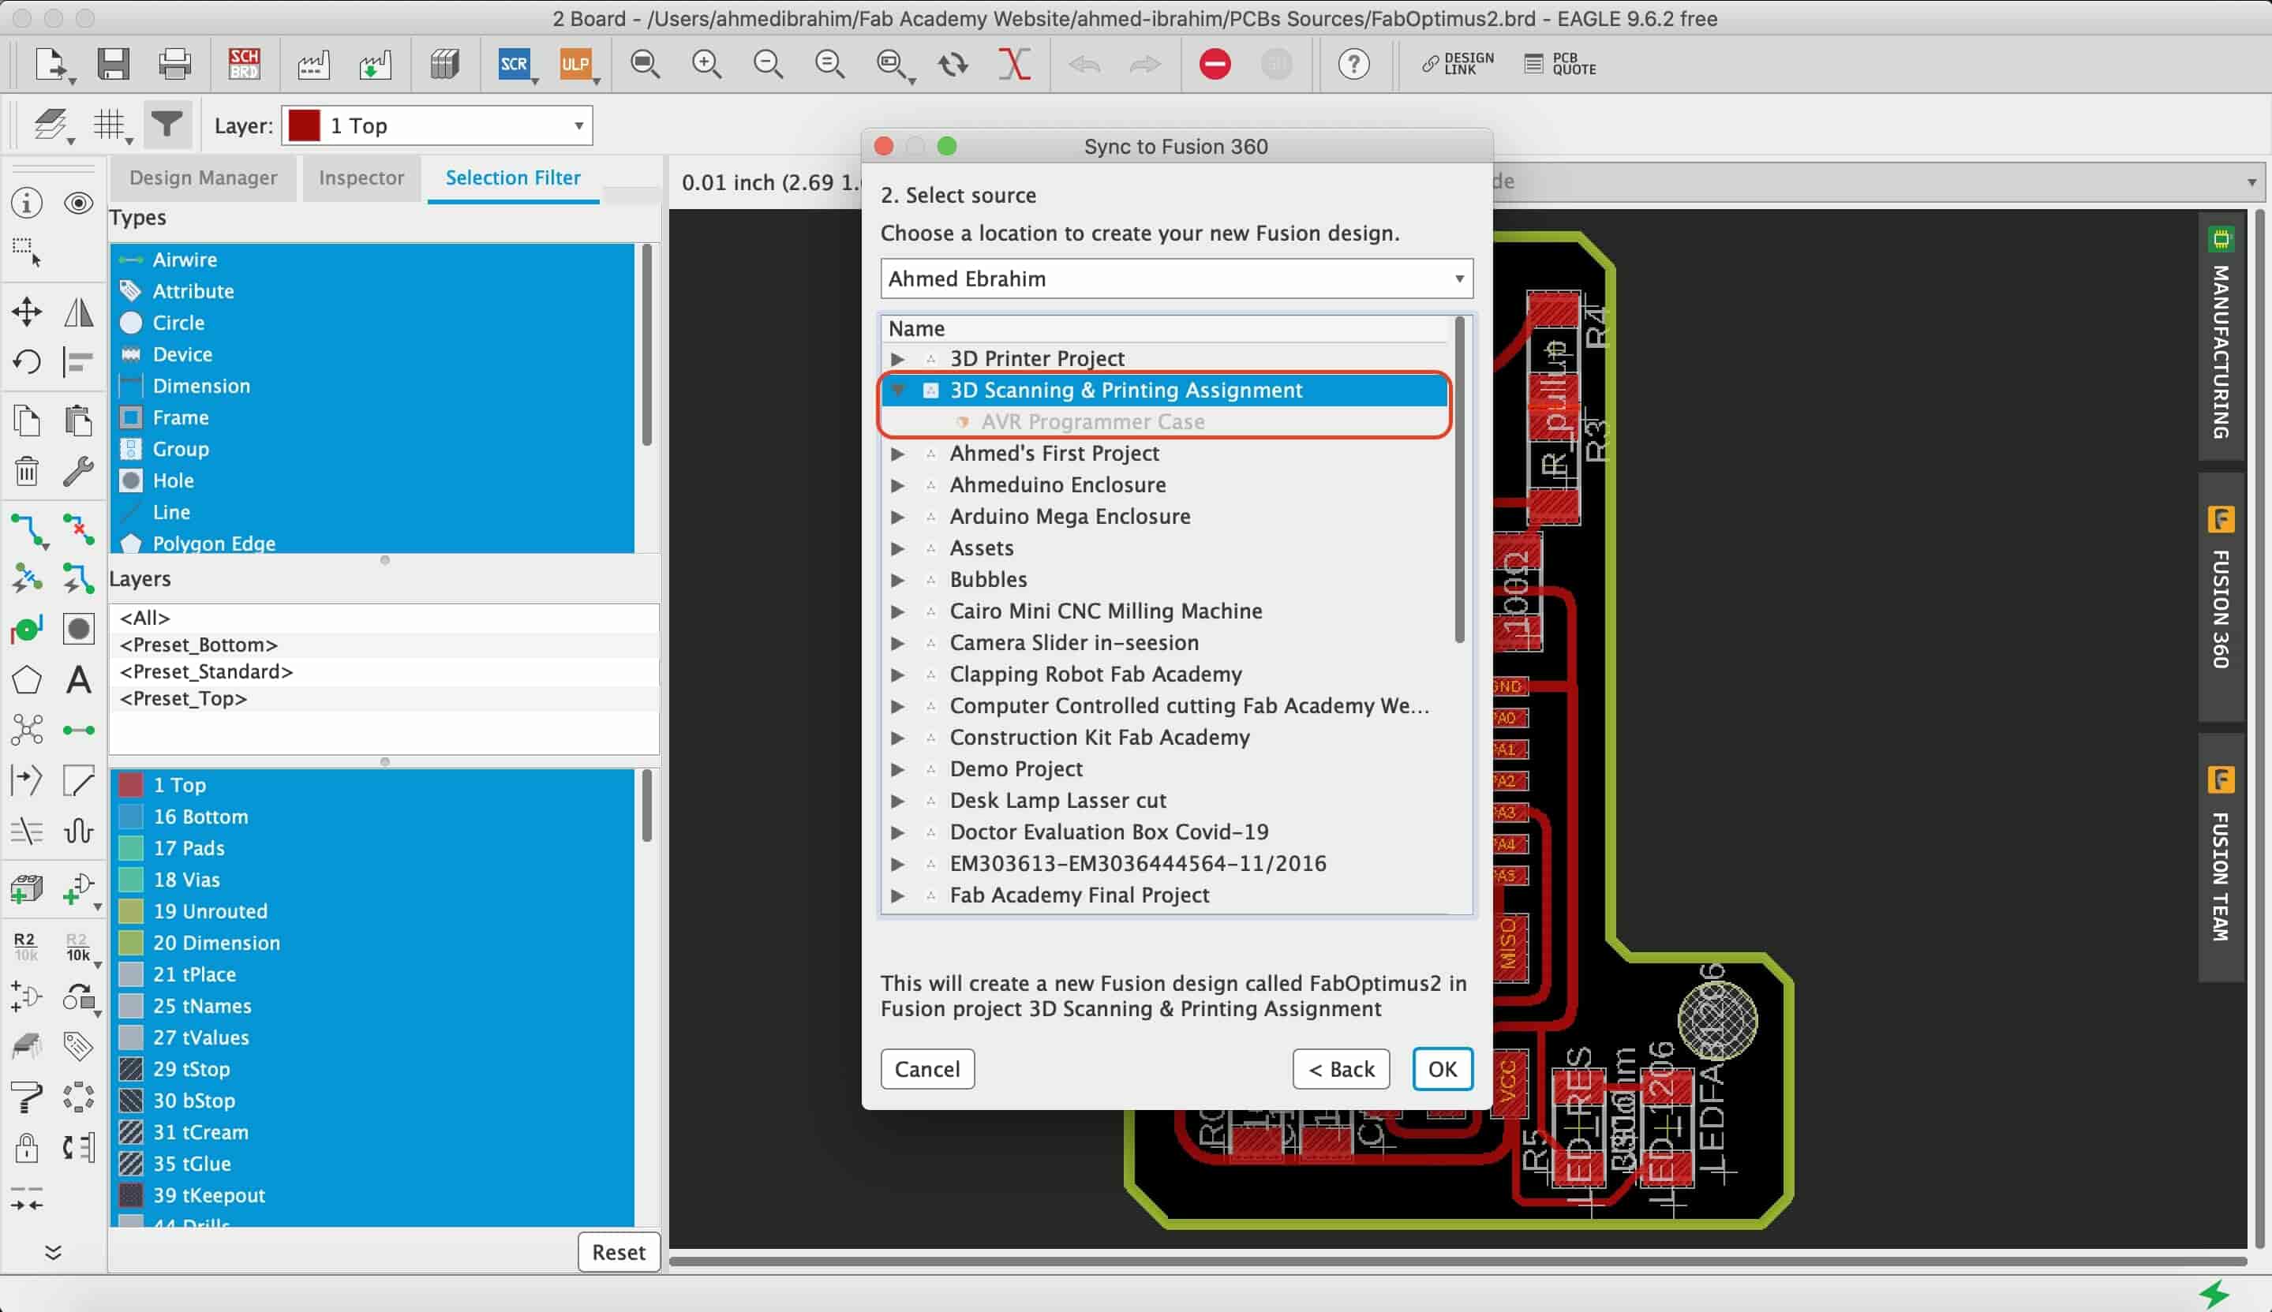Viewport: 2272px width, 1312px height.
Task: Click the Design Link icon
Action: tap(1458, 64)
